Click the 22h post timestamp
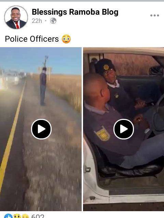 click(x=37, y=21)
